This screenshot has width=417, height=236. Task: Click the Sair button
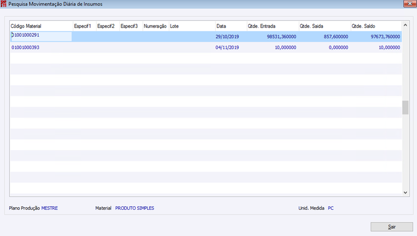tap(391, 227)
